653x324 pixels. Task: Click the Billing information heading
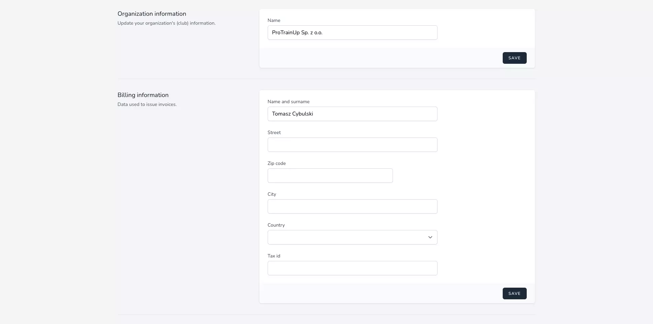143,95
